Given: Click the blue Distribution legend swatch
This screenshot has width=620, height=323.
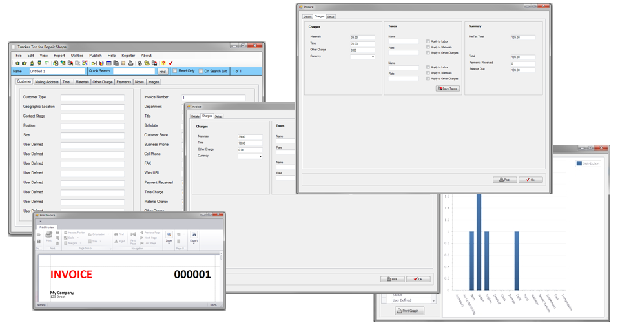Looking at the screenshot, I should point(579,163).
